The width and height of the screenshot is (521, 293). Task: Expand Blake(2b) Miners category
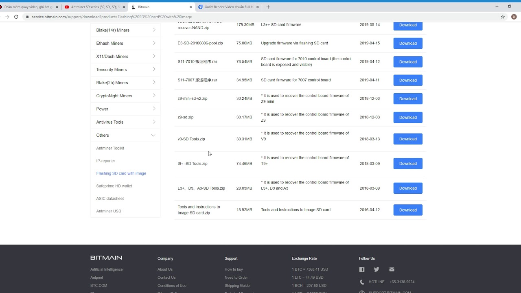pos(125,83)
